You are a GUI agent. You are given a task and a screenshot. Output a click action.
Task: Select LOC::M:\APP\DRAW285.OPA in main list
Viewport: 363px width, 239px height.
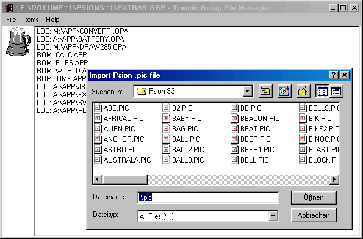pyautogui.click(x=82, y=46)
